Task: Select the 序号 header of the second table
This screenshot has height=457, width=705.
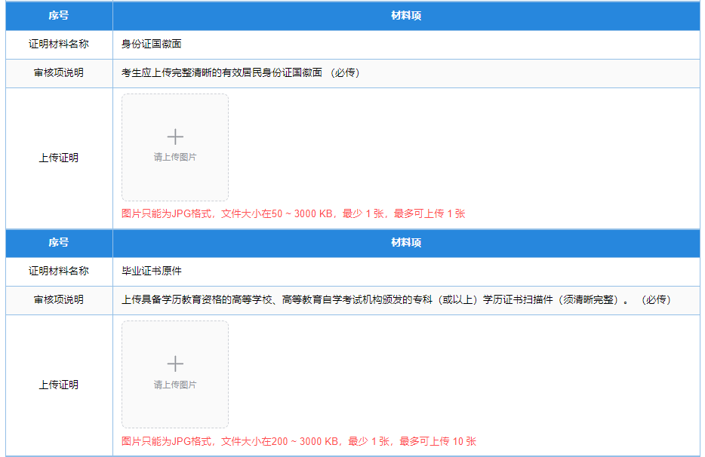Action: (x=59, y=243)
